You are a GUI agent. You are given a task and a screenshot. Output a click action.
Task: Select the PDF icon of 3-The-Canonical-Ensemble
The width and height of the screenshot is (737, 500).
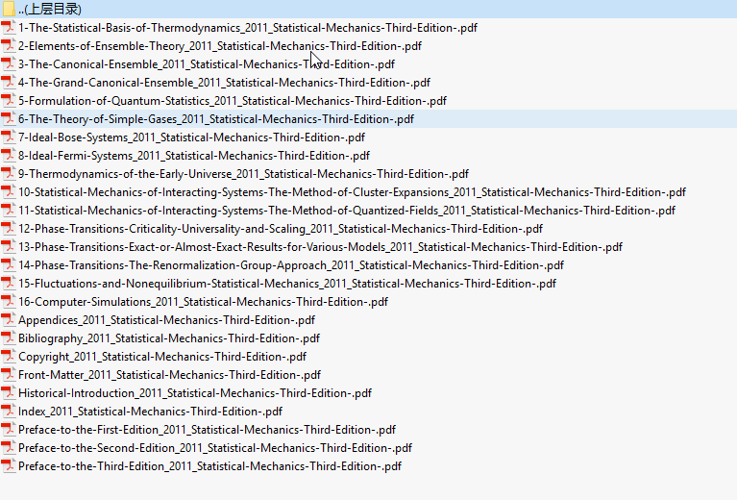coord(8,64)
